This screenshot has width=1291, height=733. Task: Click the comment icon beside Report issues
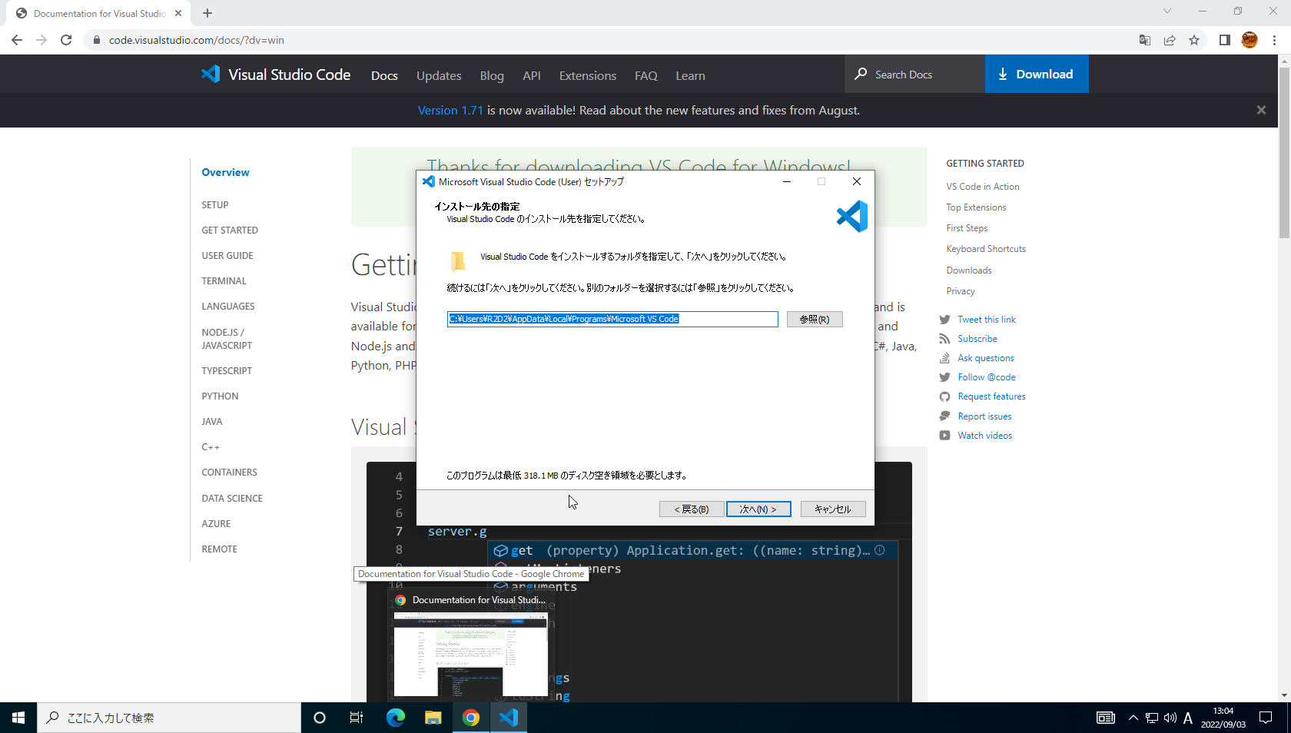point(944,416)
